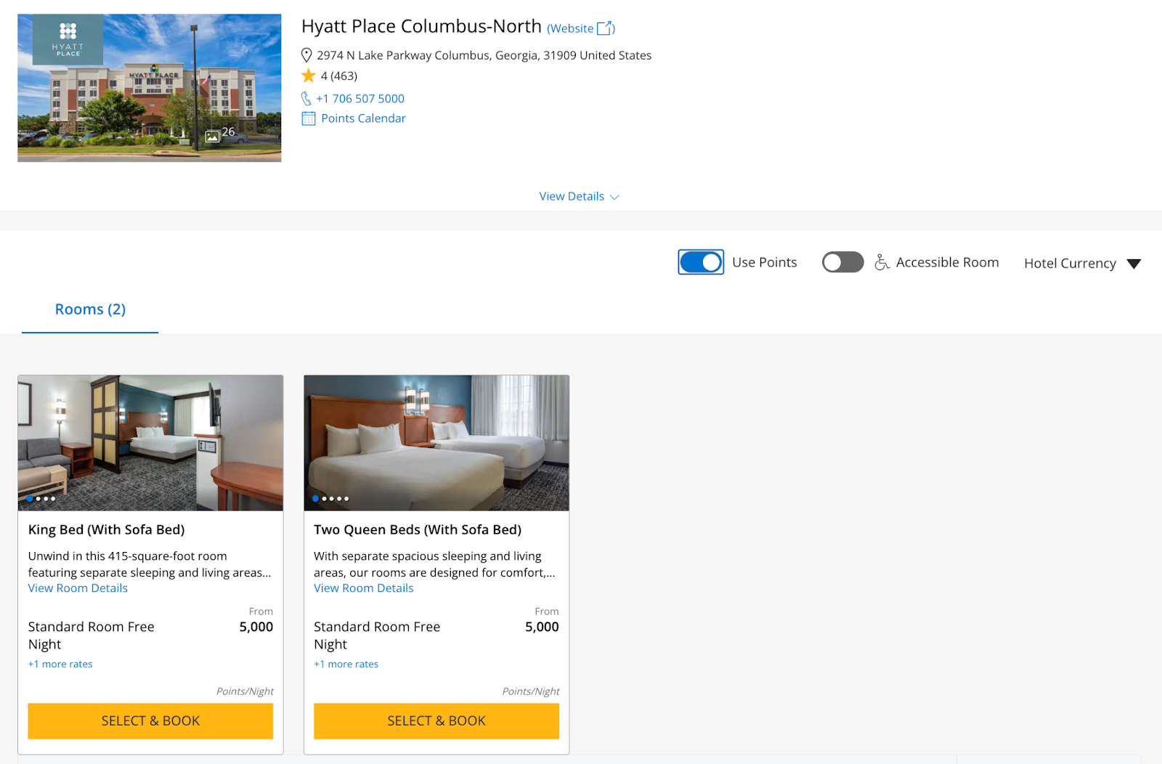Show more rates for Two Queen Beds
The width and height of the screenshot is (1162, 764).
(x=346, y=664)
